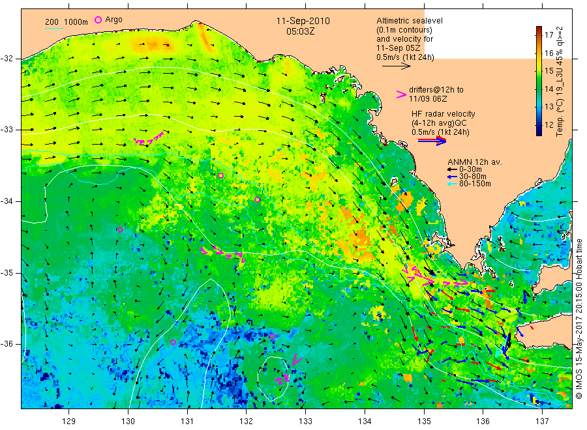Click the blue 30-80m ANMN arrow symbol
This screenshot has height=430, width=587.
(452, 177)
